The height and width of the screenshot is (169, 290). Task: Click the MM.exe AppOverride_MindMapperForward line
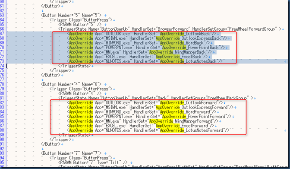[142, 121]
